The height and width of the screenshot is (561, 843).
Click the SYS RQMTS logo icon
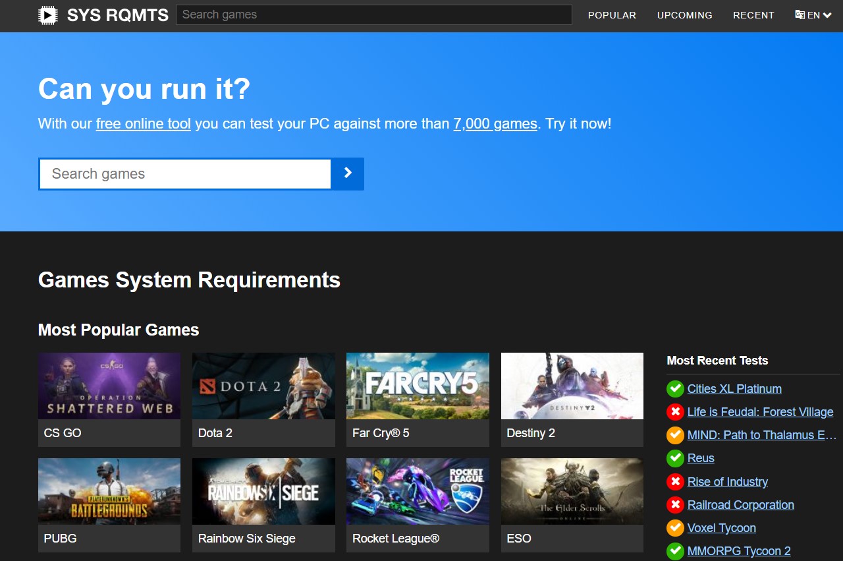pos(47,15)
